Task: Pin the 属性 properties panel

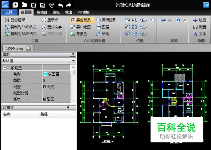Action: tap(73, 55)
